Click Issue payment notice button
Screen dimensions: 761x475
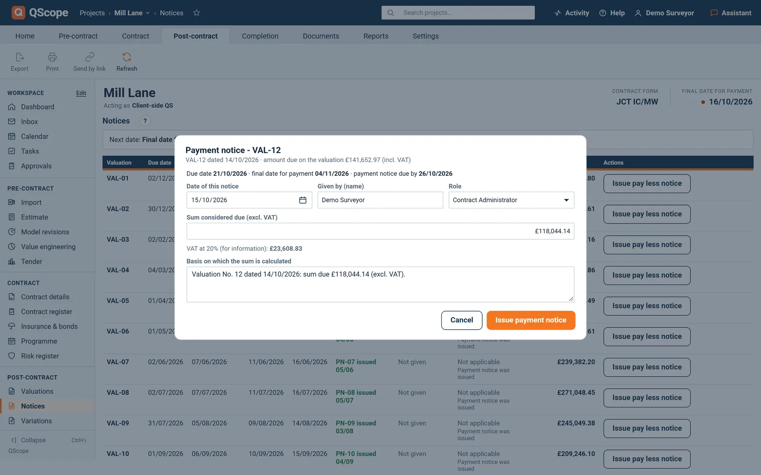(x=531, y=320)
